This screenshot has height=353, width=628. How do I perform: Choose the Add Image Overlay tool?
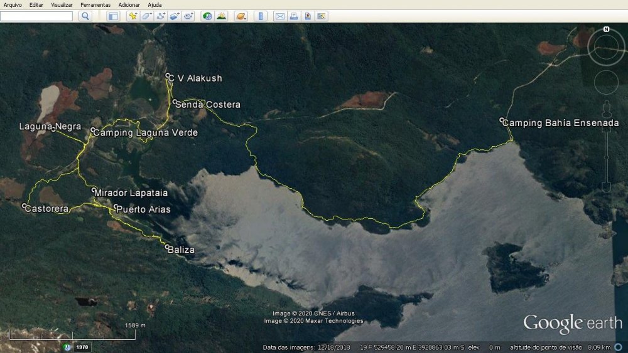coord(175,16)
